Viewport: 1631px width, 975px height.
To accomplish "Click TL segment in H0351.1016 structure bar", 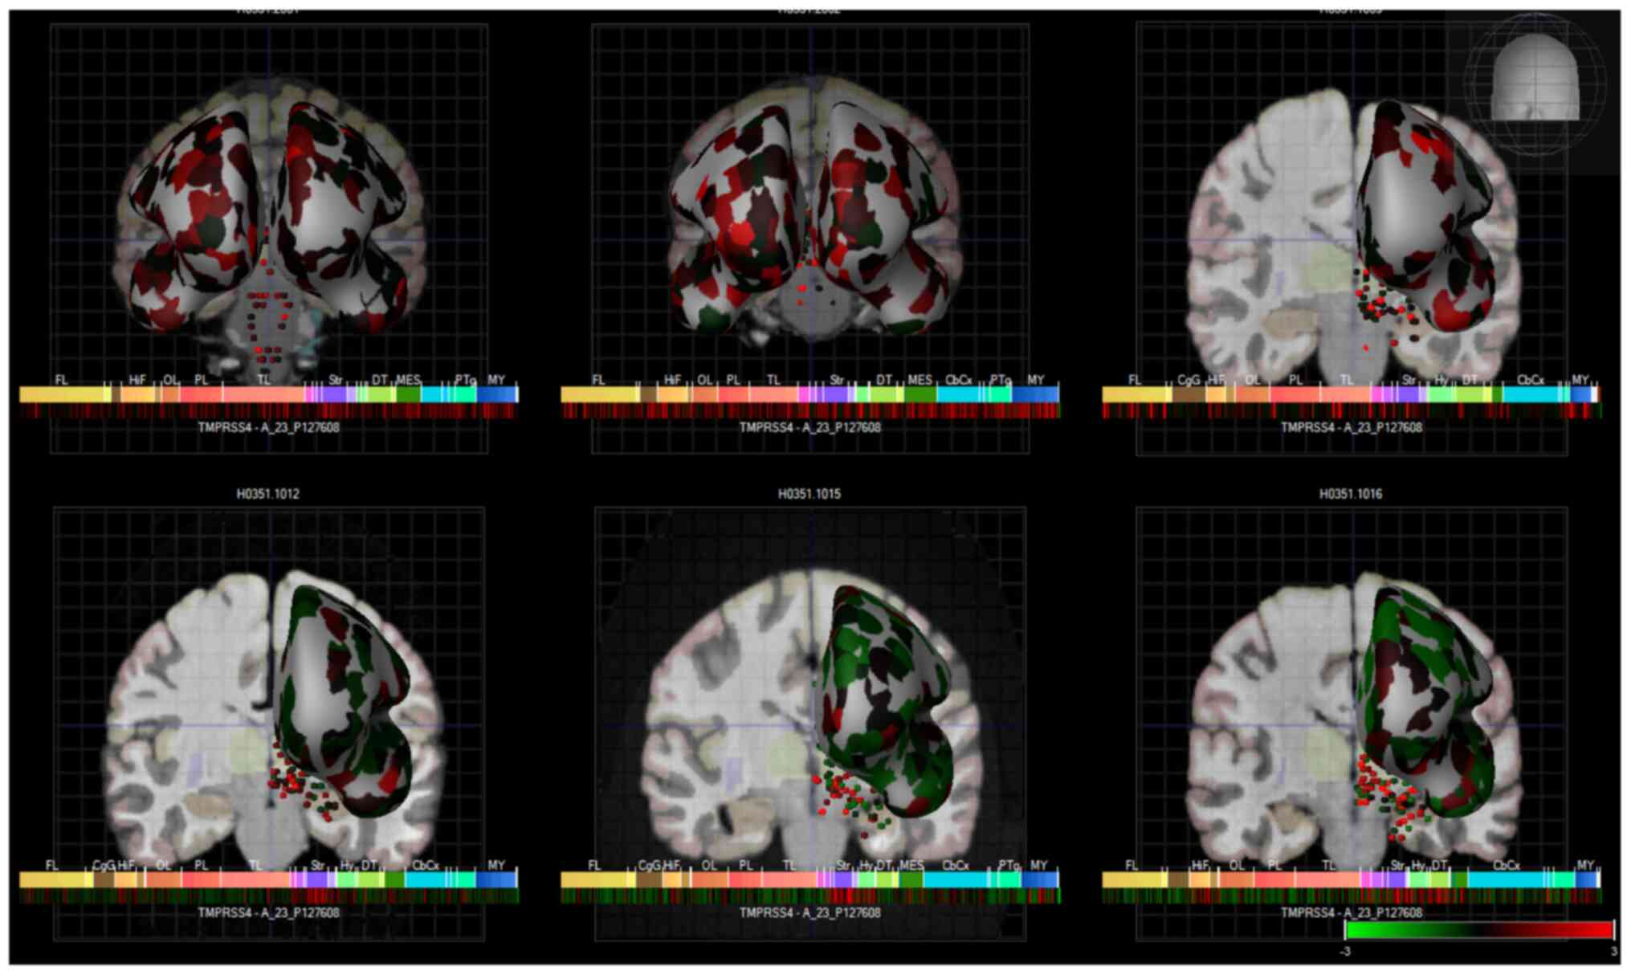I will 1329,879.
